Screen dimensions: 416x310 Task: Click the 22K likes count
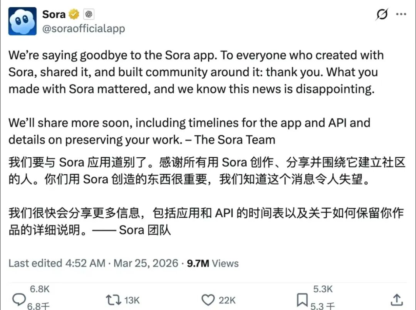click(x=227, y=300)
